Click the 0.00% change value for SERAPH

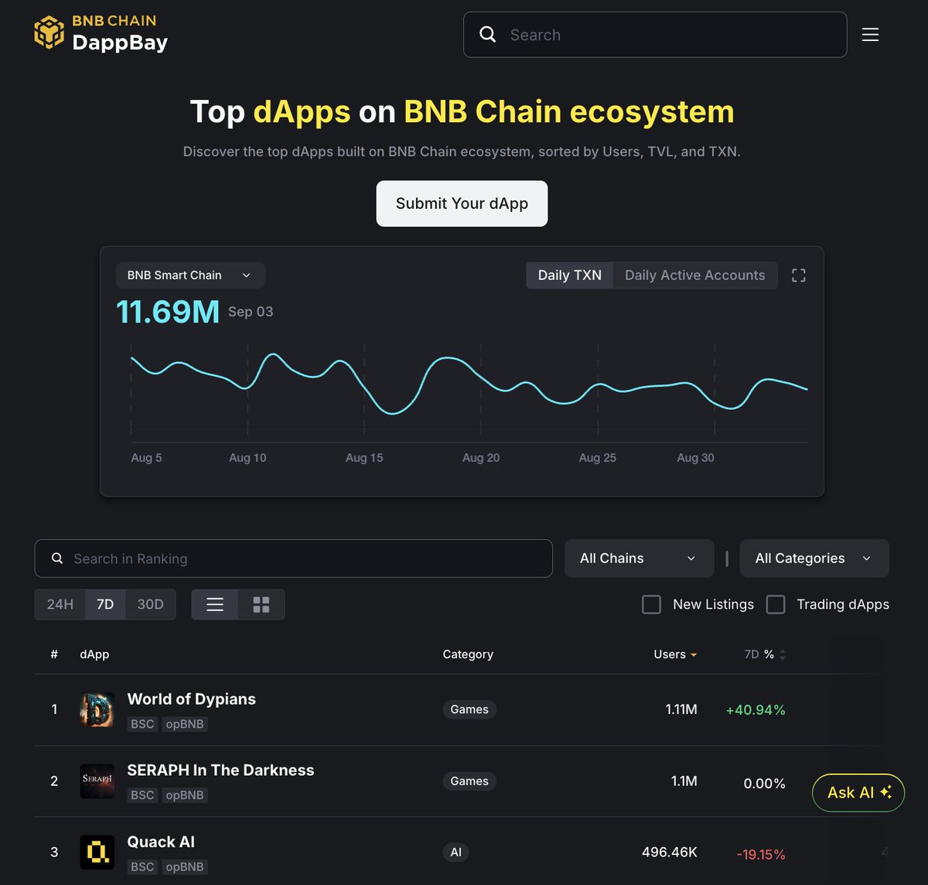click(x=764, y=784)
